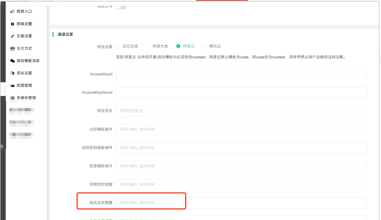Click the 支付方式 credit card icon
381x220 pixels.
(x=12, y=49)
